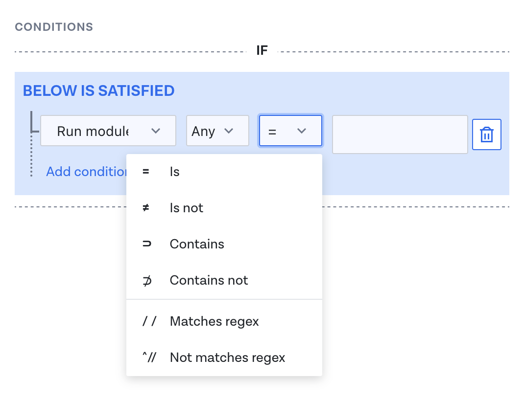Open the "Run module" dropdown

click(x=108, y=131)
